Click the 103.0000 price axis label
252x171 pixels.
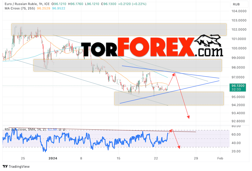click(239, 20)
